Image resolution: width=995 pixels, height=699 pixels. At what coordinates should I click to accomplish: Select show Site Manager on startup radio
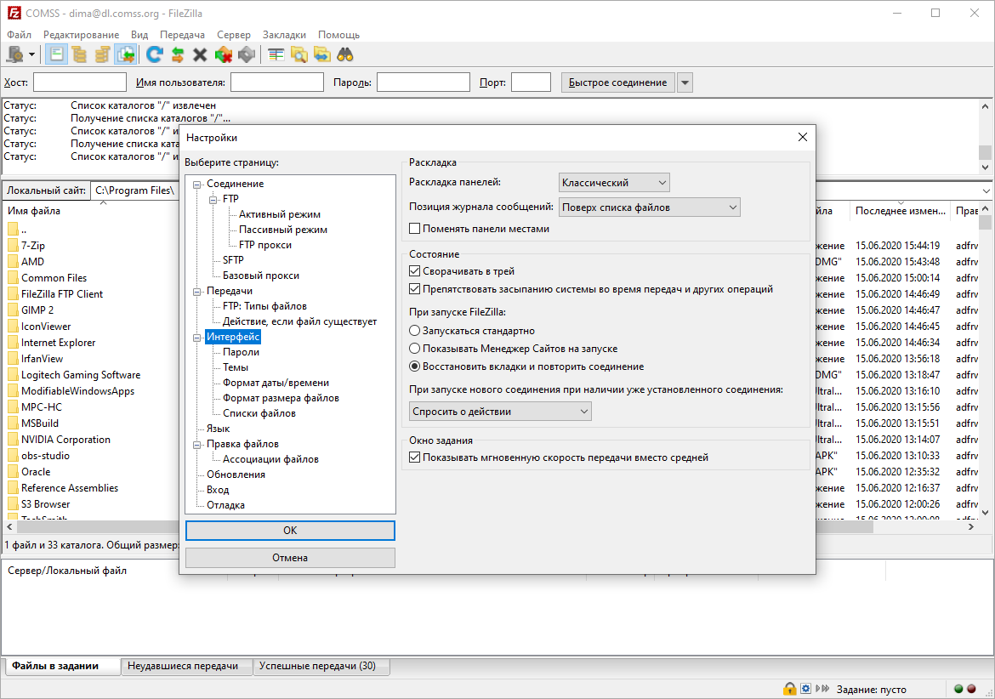click(x=414, y=349)
